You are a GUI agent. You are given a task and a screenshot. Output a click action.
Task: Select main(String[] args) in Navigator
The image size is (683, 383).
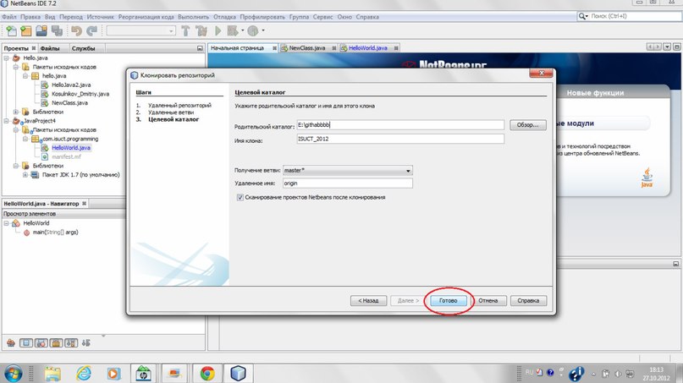[x=55, y=232]
